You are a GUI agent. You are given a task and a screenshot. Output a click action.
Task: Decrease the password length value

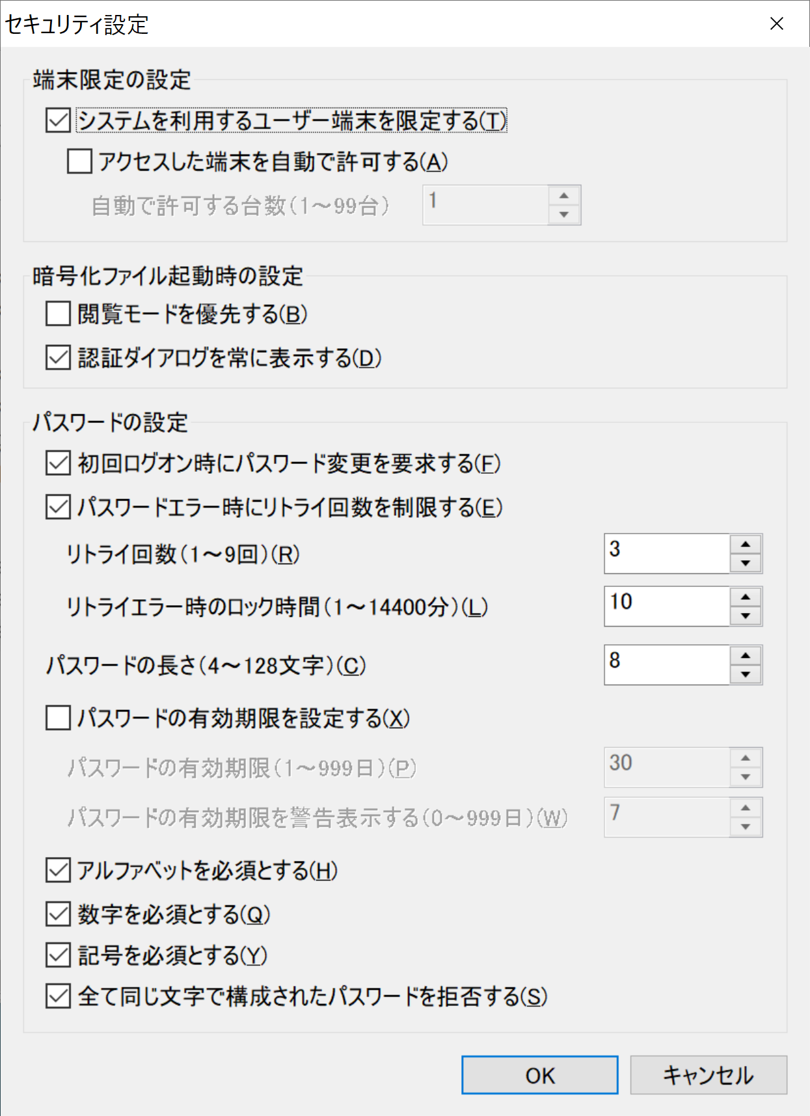pos(746,675)
